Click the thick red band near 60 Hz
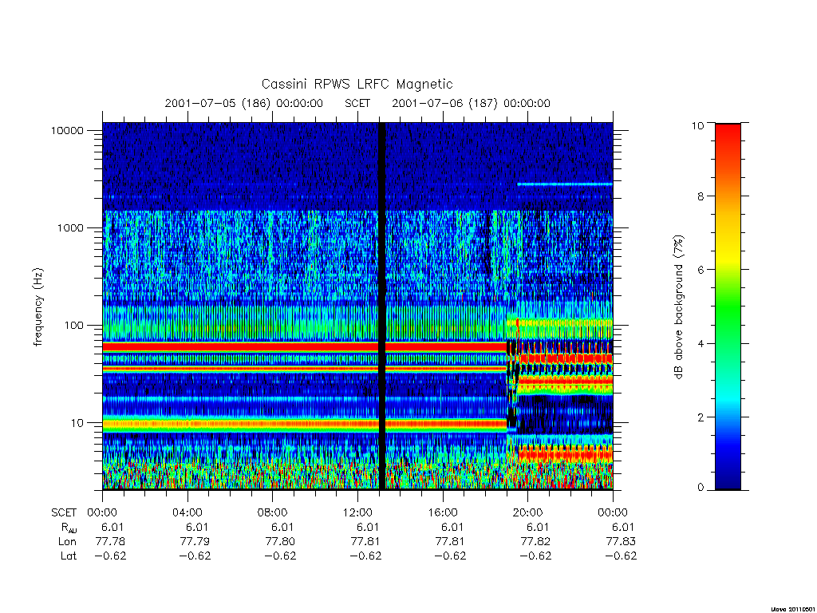 [x=305, y=346]
